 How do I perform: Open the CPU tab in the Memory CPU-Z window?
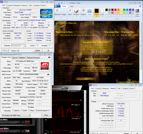pos(92,88)
